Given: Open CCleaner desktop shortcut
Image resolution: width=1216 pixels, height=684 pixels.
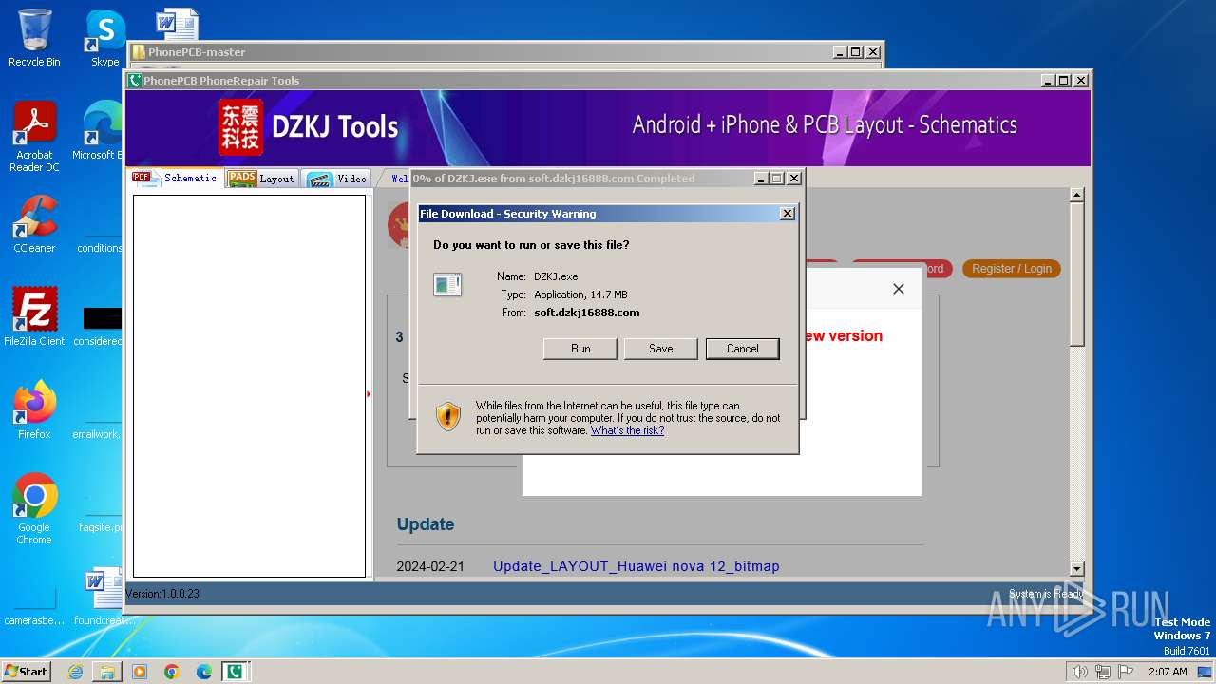Looking at the screenshot, I should (34, 224).
